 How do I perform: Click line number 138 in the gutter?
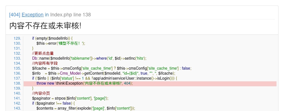pos(17,83)
